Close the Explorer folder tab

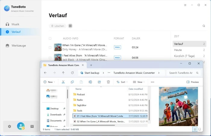pyautogui.click(x=83, y=65)
